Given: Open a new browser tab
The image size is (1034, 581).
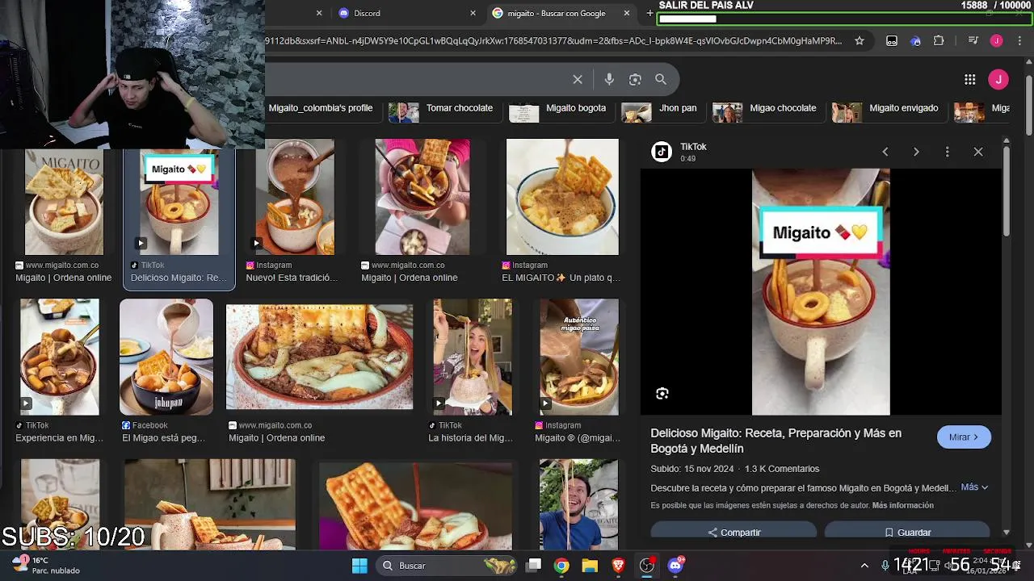Looking at the screenshot, I should (x=649, y=13).
